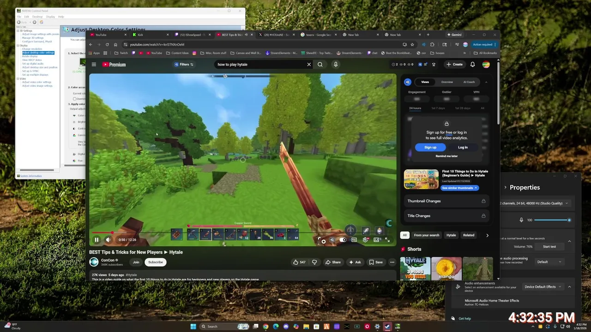Save the video to a playlist

click(376, 262)
